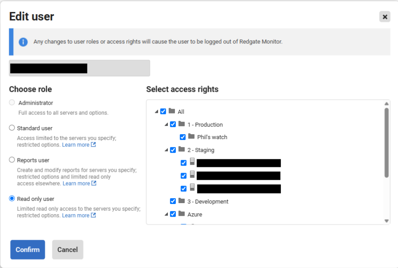The image size is (398, 268).
Task: Click the blue info icon in banner
Action: 23,42
